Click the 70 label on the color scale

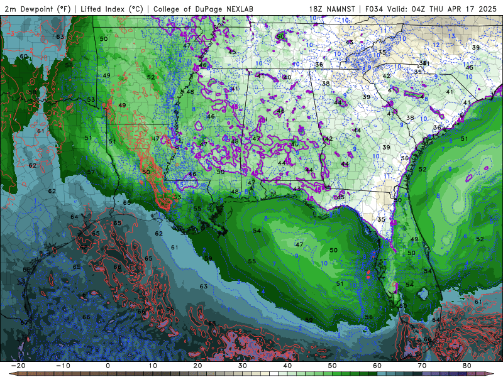[422, 366]
